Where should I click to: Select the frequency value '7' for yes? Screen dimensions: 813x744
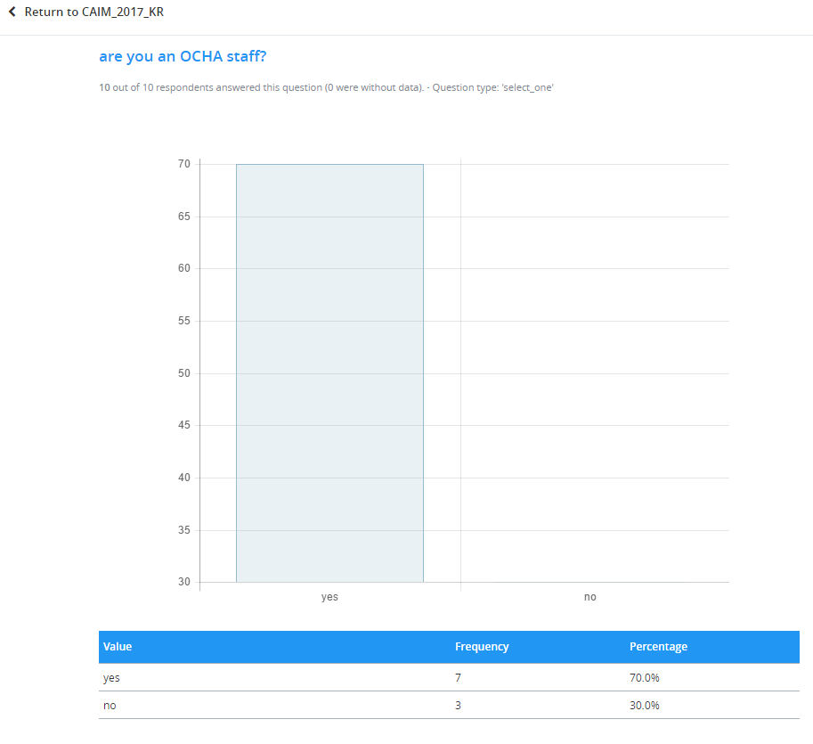(x=458, y=678)
